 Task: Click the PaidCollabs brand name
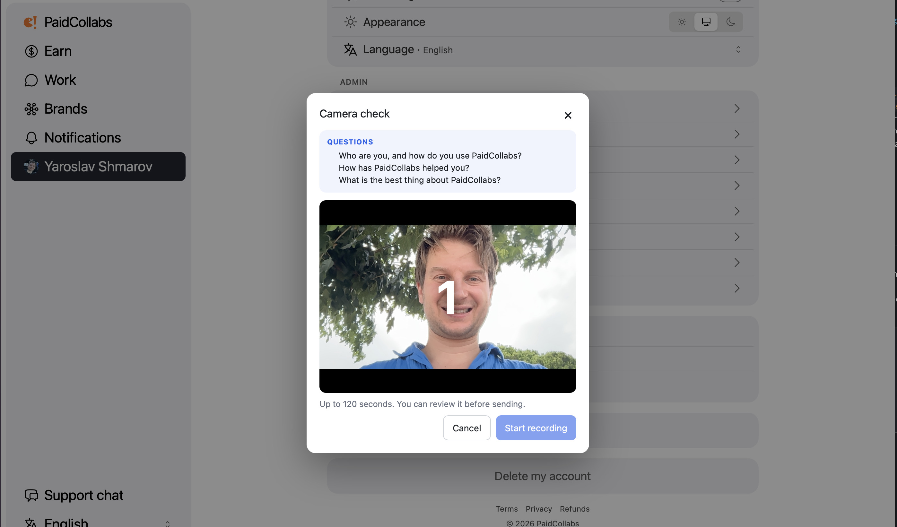pyautogui.click(x=78, y=22)
